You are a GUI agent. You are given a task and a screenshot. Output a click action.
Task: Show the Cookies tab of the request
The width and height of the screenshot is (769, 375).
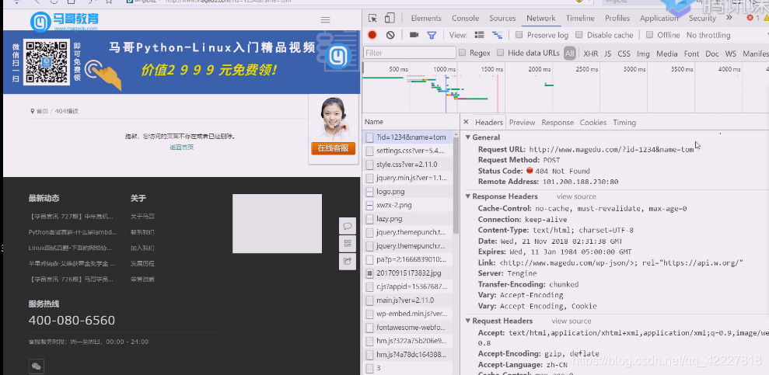[593, 123]
